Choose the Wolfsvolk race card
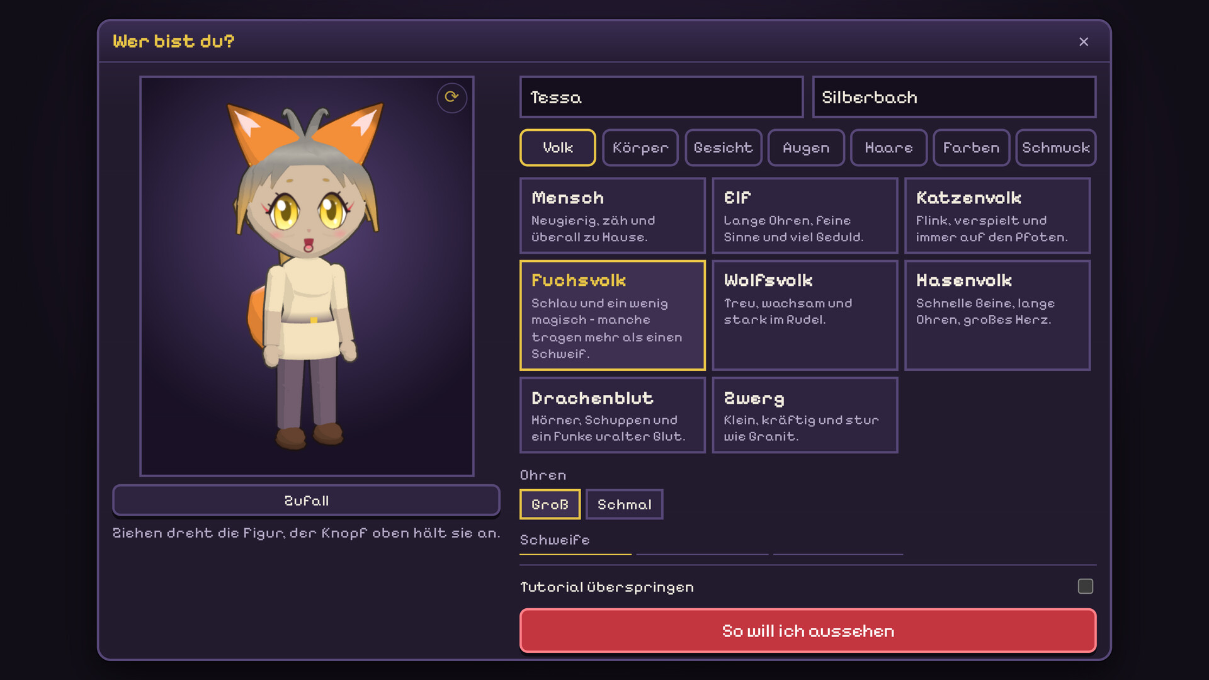 pos(805,315)
